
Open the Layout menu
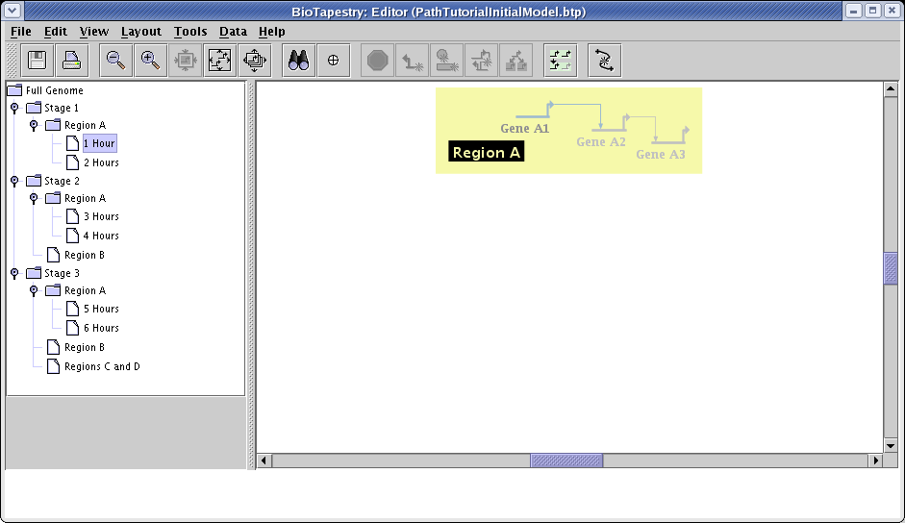point(140,32)
